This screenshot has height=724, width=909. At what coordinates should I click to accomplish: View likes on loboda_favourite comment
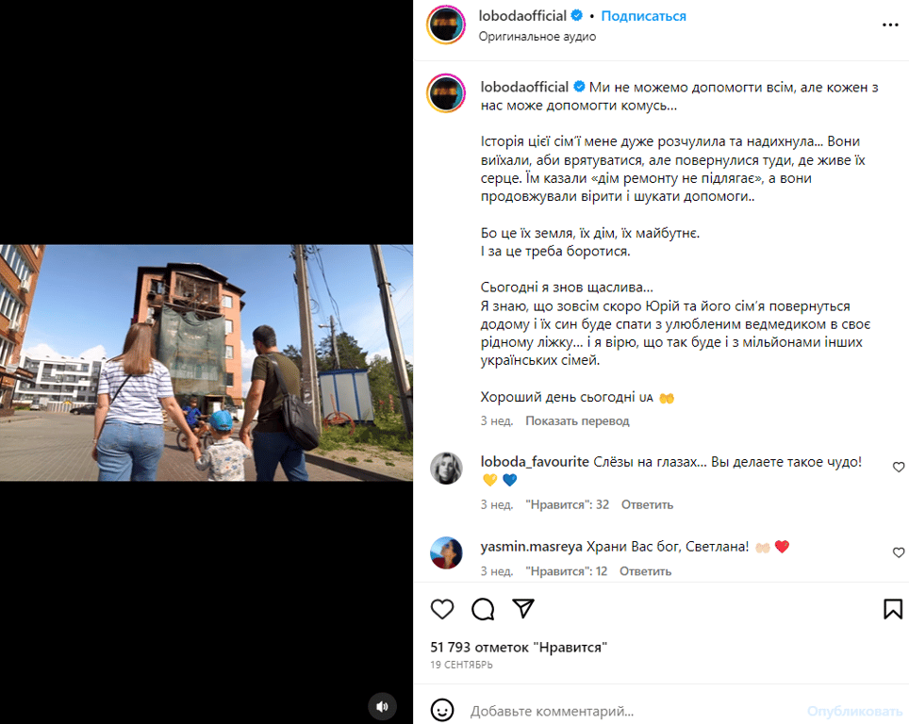[567, 505]
